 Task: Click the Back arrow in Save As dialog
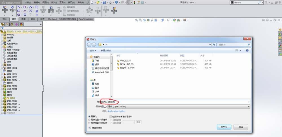coord(89,45)
